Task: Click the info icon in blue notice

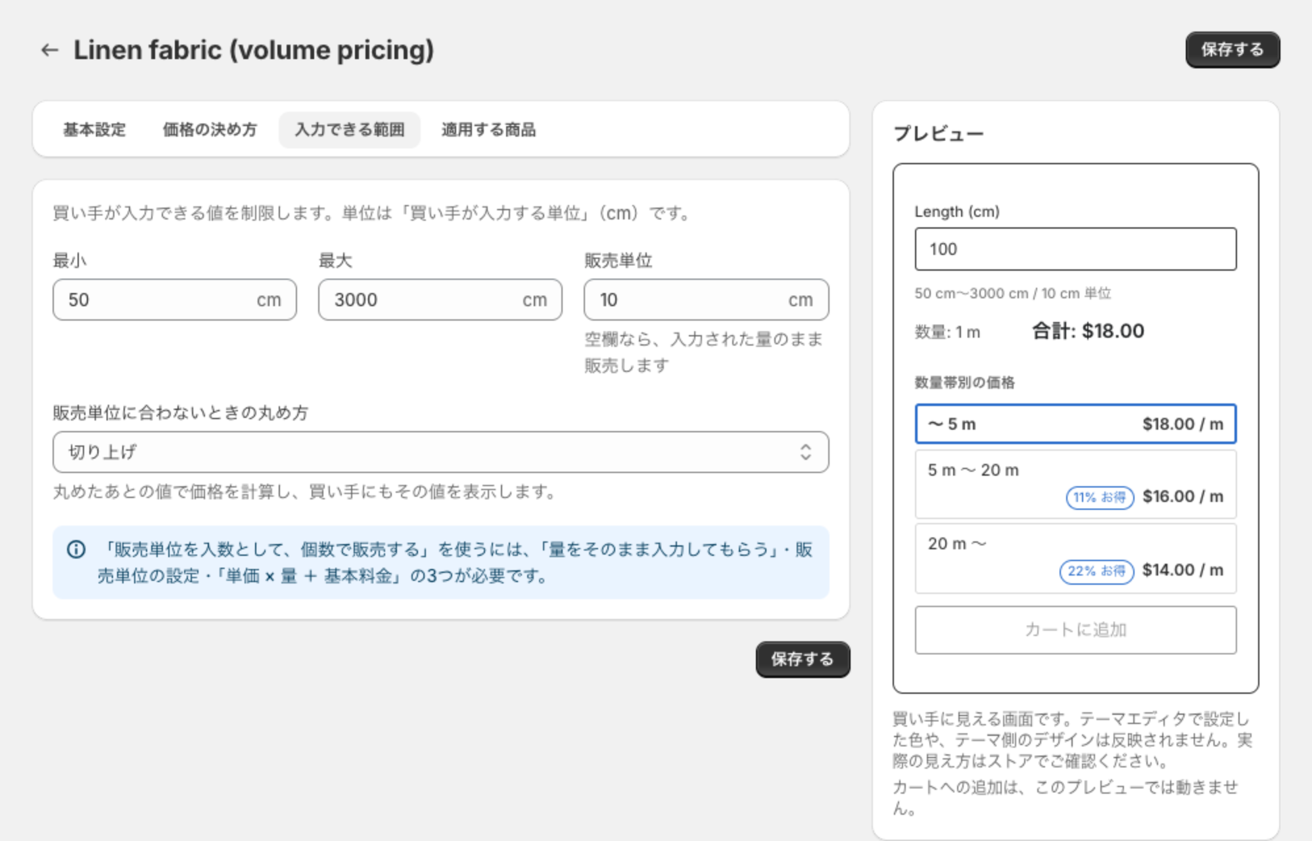Action: pyautogui.click(x=76, y=549)
